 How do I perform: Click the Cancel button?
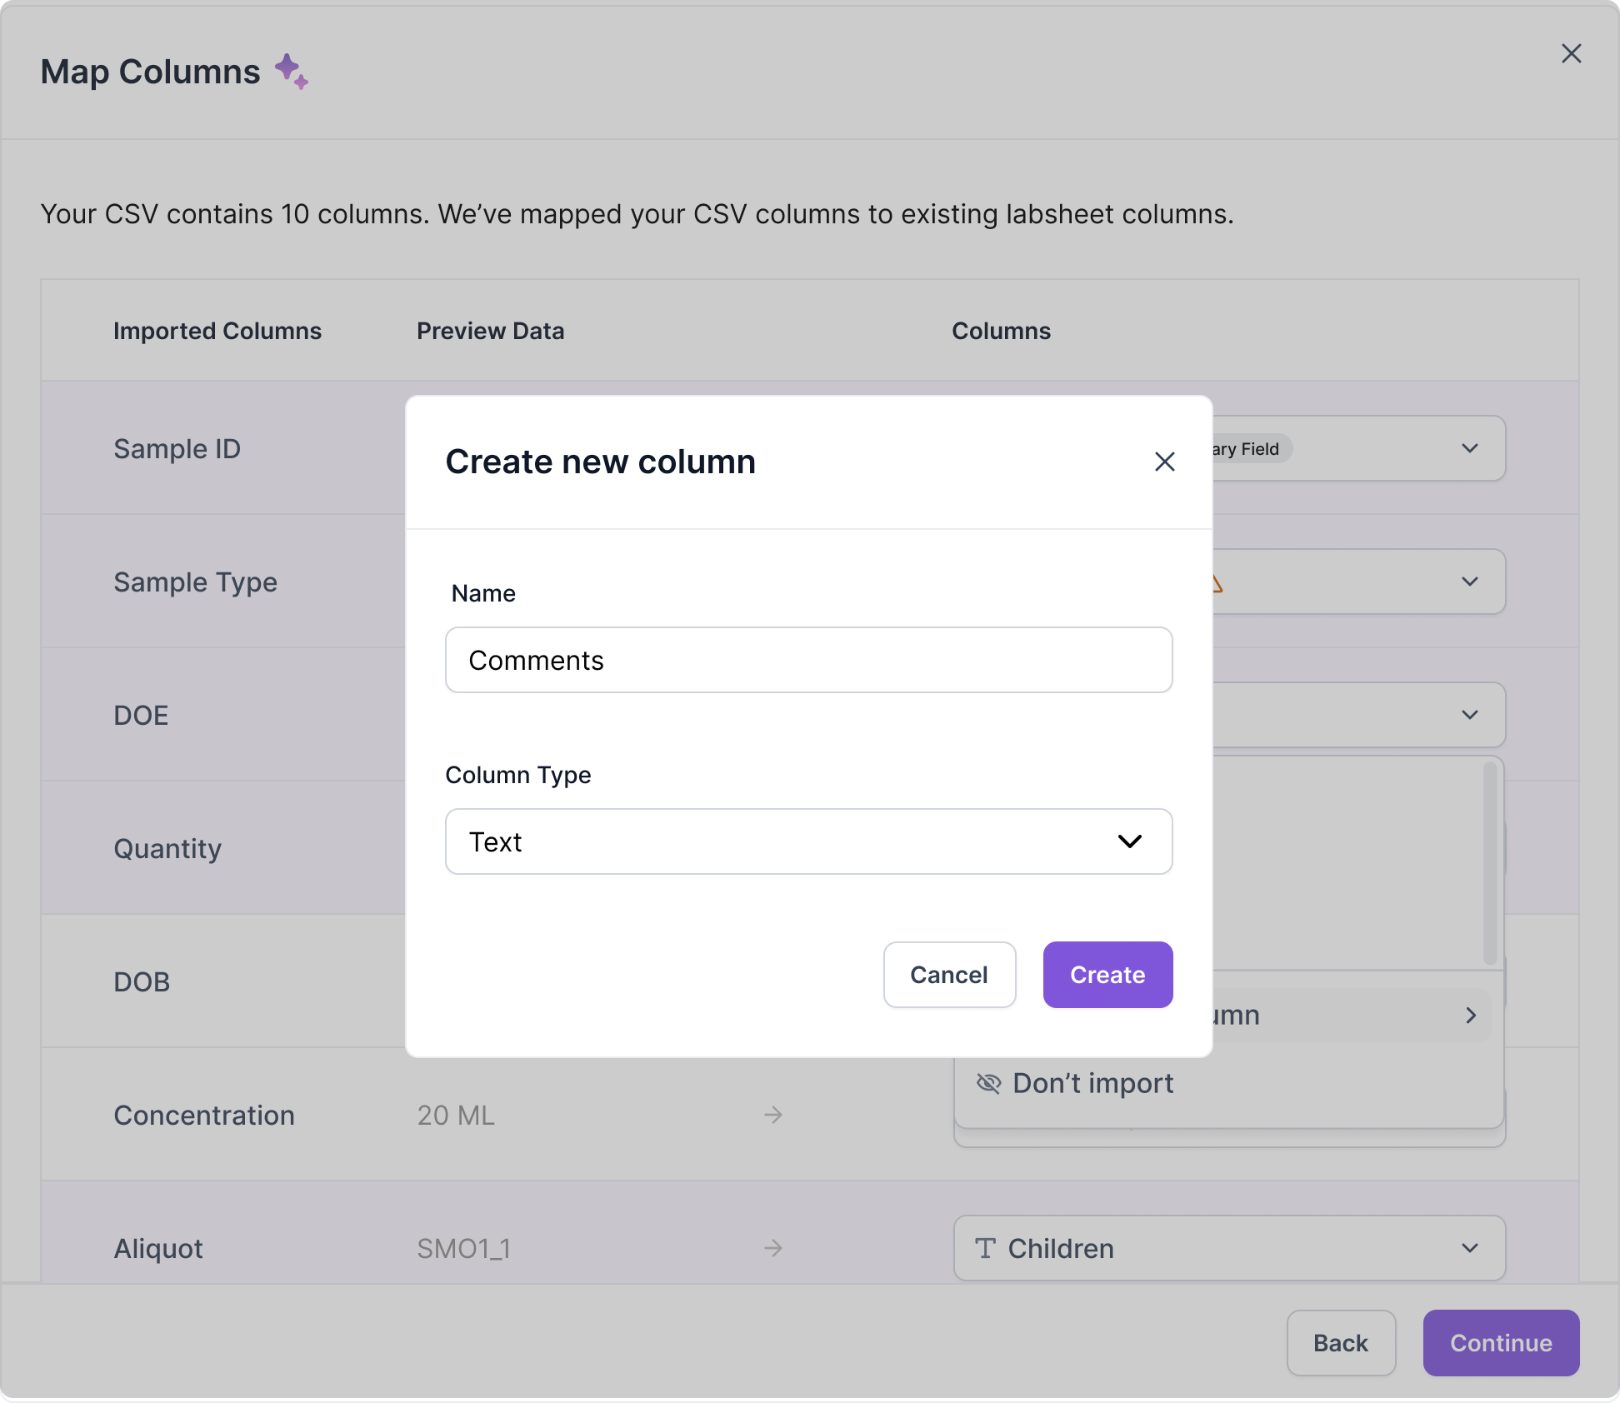click(x=949, y=975)
